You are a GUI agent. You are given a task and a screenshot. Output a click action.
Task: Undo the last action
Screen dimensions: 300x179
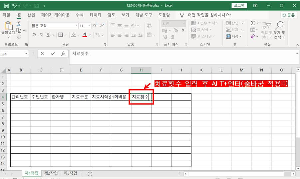(14, 6)
